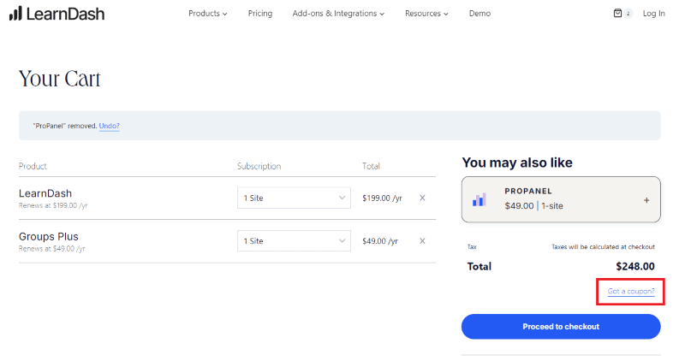Open the LearnDash logo homepage link
The height and width of the screenshot is (361, 685).
(57, 14)
